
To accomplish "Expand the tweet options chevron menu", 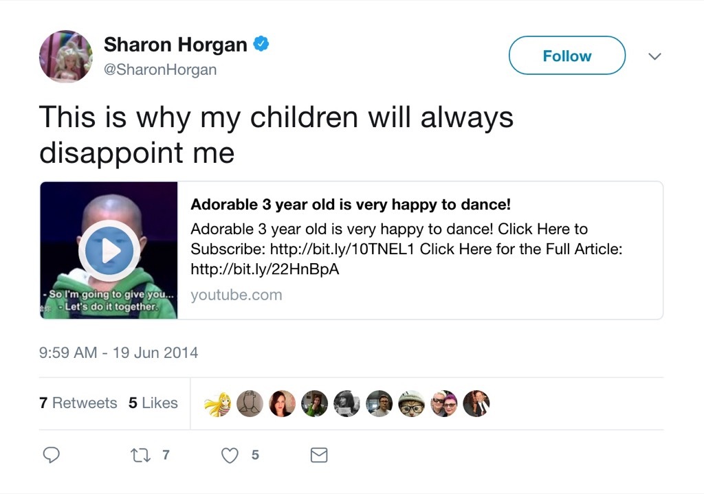I will pyautogui.click(x=654, y=56).
